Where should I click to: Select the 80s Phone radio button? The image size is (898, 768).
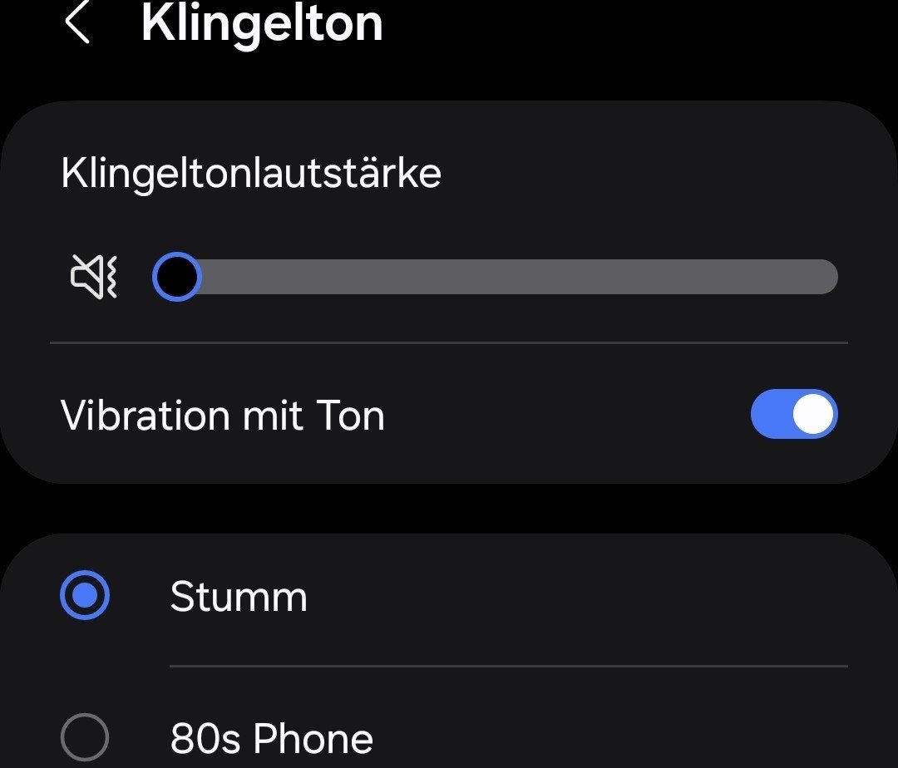point(85,737)
